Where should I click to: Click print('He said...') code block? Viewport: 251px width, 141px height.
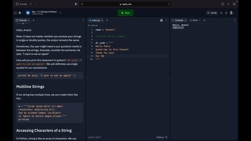click(x=50, y=76)
